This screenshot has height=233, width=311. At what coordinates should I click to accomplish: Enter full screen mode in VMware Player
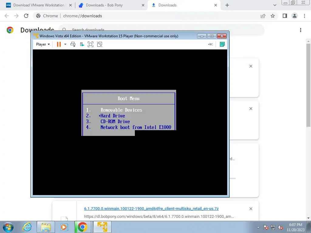[91, 44]
